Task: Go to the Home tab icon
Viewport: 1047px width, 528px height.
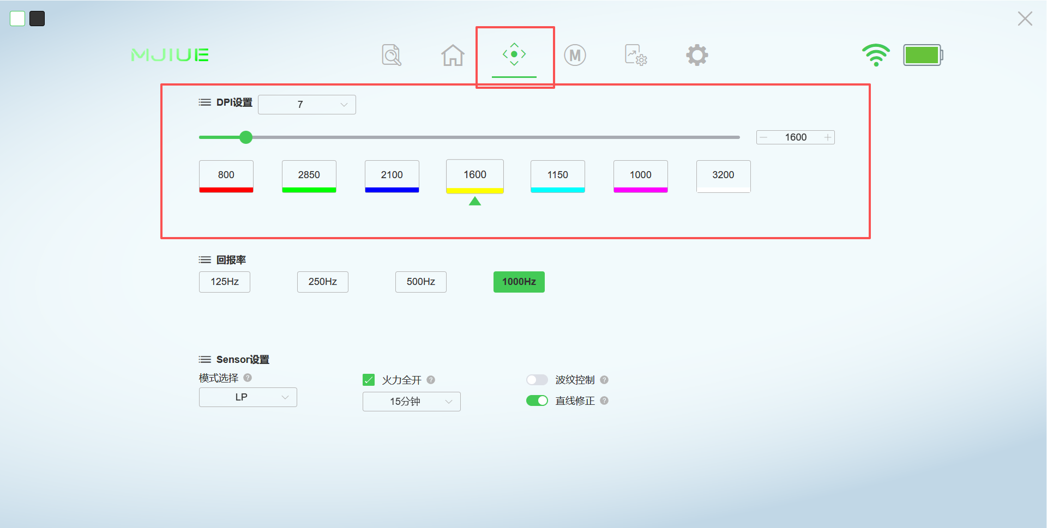Action: [x=453, y=54]
